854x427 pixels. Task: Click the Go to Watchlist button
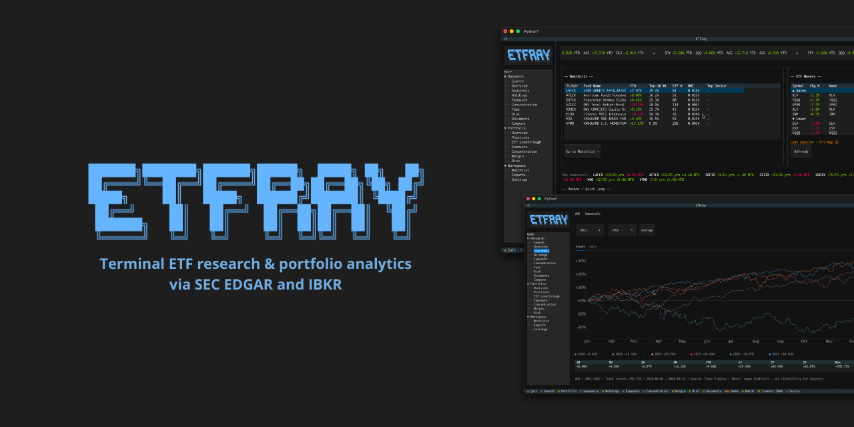[582, 151]
